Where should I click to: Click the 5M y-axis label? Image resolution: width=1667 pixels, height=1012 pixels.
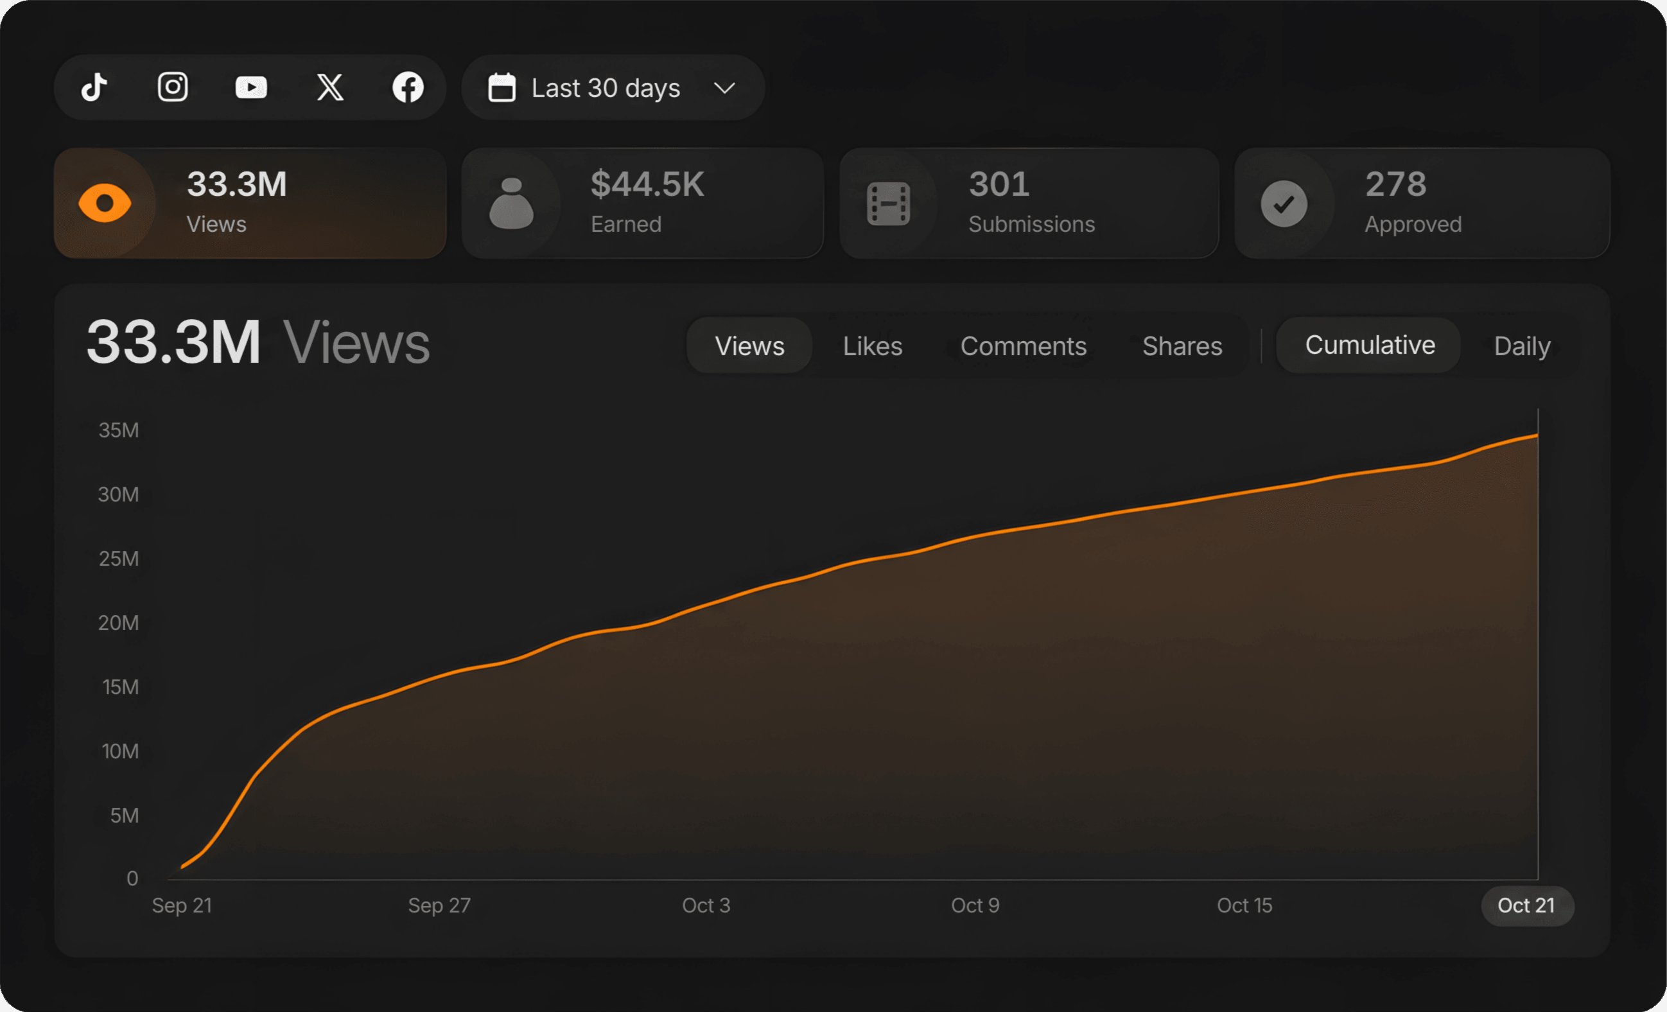click(125, 815)
